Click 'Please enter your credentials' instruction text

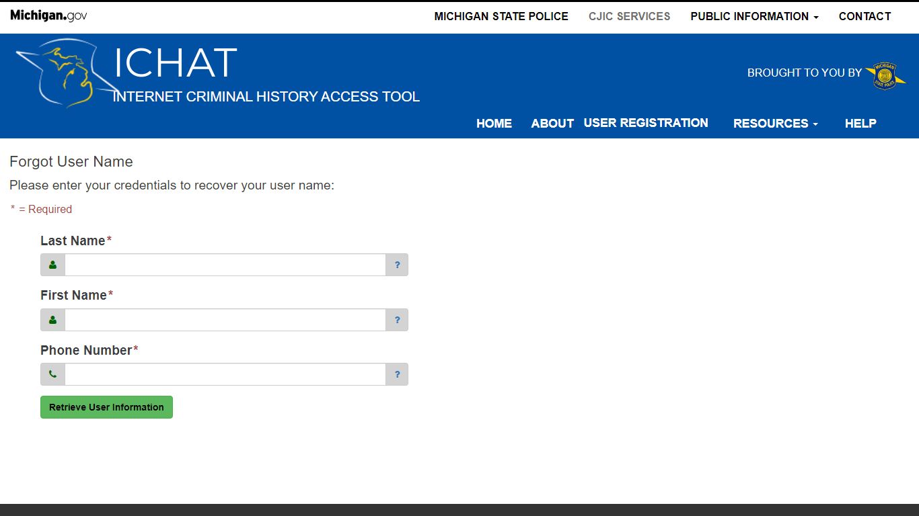[x=172, y=185]
